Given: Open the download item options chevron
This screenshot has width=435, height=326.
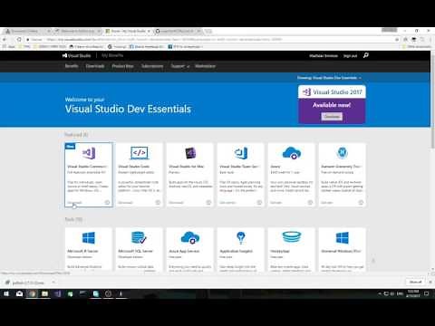Looking at the screenshot, I should click(53, 283).
